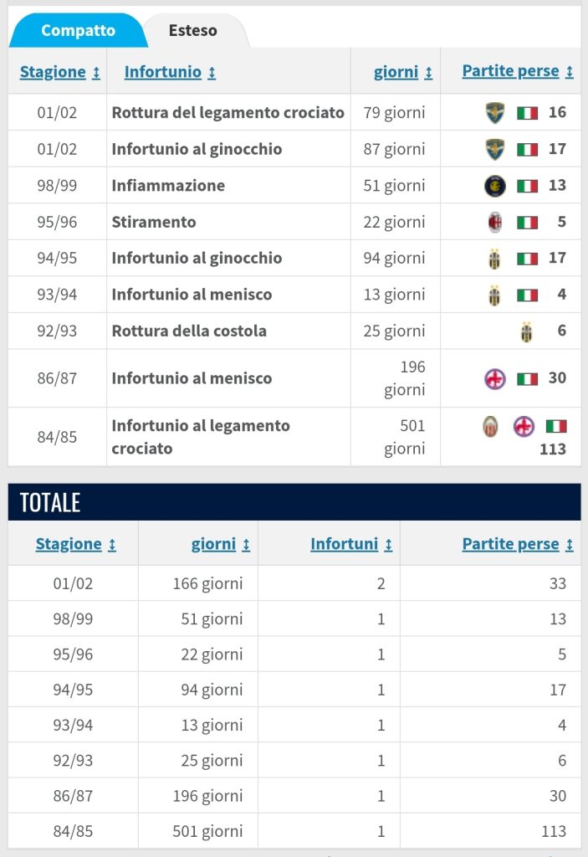
Task: Click the Juventus crest in the 93/94 row
Action: click(x=495, y=295)
